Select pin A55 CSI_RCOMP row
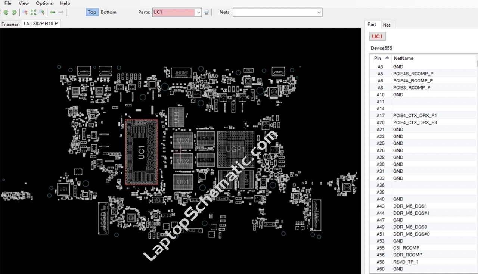Image resolution: width=478 pixels, height=274 pixels. [x=423, y=248]
